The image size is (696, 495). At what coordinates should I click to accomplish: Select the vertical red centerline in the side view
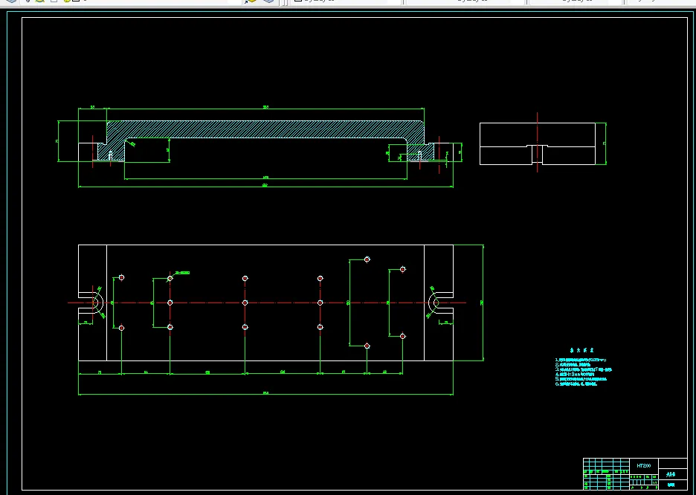click(538, 142)
